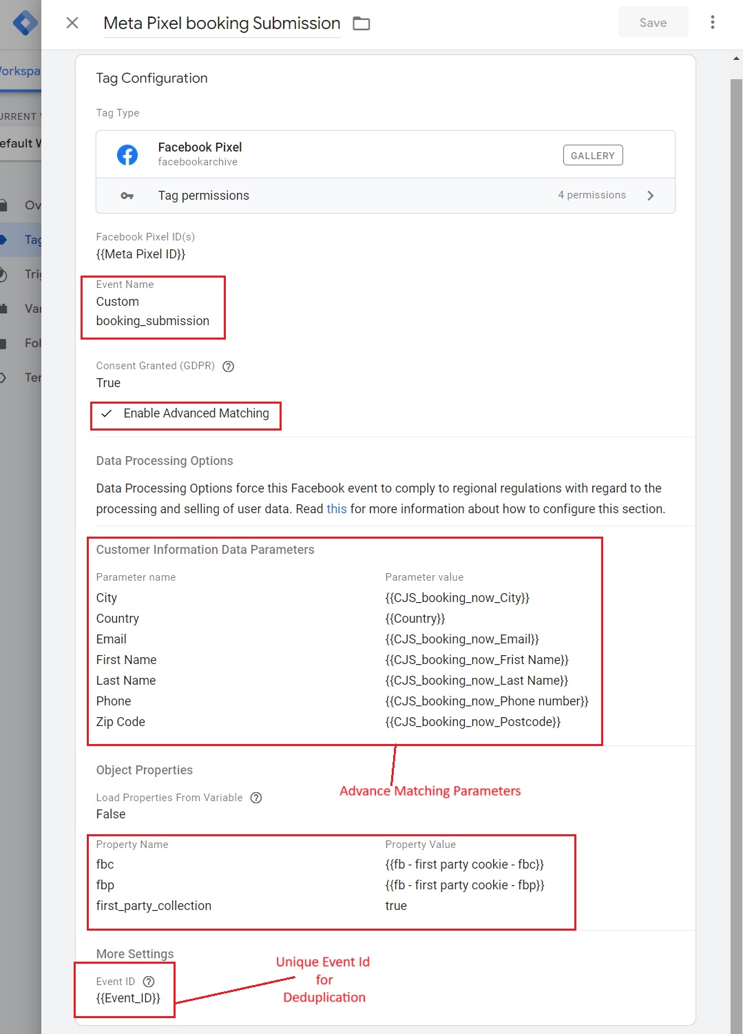Select the Folders icon in the left sidebar
Viewport: 743px width, 1034px height.
(3, 343)
